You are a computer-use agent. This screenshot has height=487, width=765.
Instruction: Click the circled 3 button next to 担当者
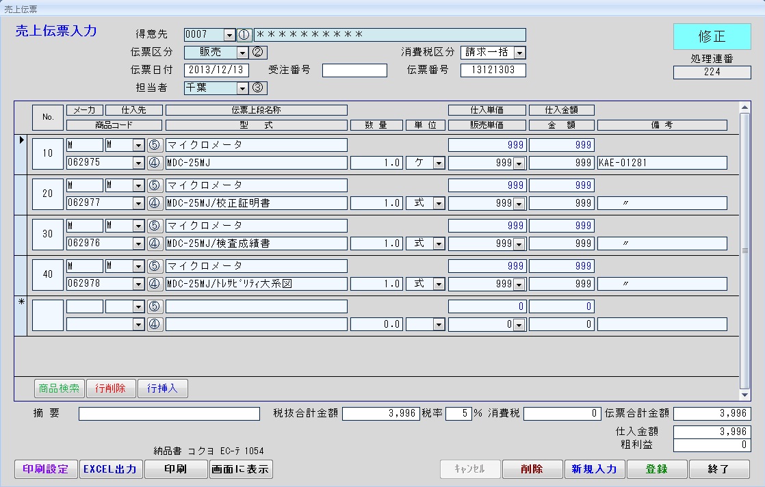click(258, 88)
